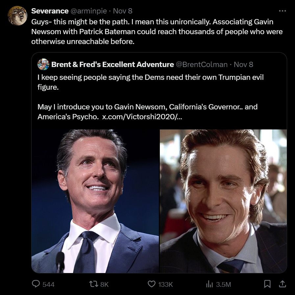Enlarge the photo of the man at the microphone
This screenshot has width=295, height=295.
[95, 201]
